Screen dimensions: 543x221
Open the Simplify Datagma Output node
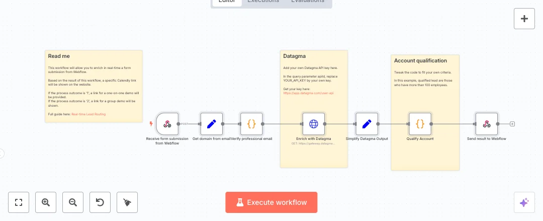[367, 124]
